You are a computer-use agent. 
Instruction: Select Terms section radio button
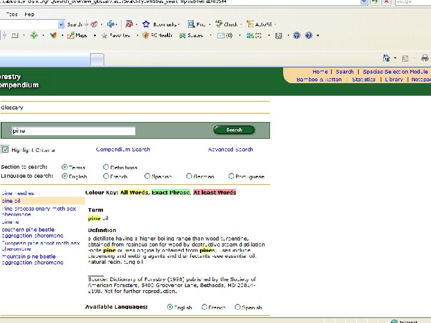(x=65, y=167)
